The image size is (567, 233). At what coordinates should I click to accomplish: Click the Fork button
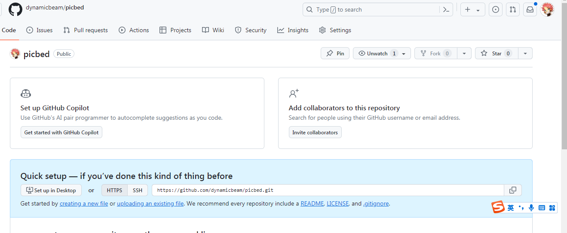coord(436,54)
